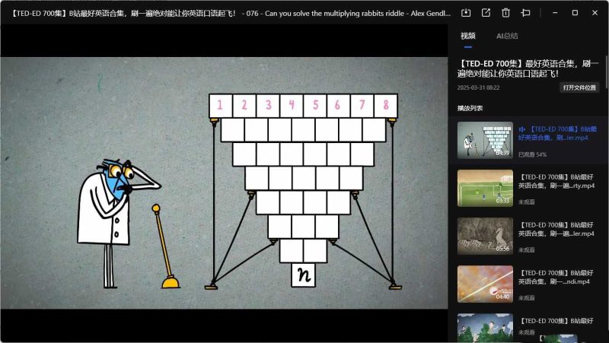Play the soccer video lasting 03:33
Image resolution: width=609 pixels, height=343 pixels.
tap(485, 188)
